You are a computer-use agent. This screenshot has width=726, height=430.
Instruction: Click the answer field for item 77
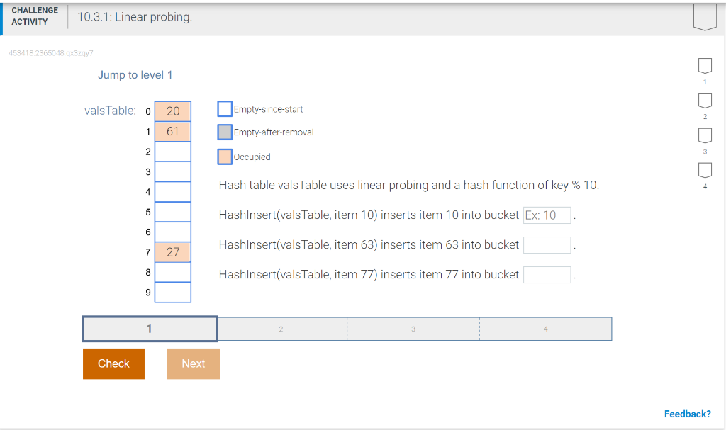coord(547,274)
